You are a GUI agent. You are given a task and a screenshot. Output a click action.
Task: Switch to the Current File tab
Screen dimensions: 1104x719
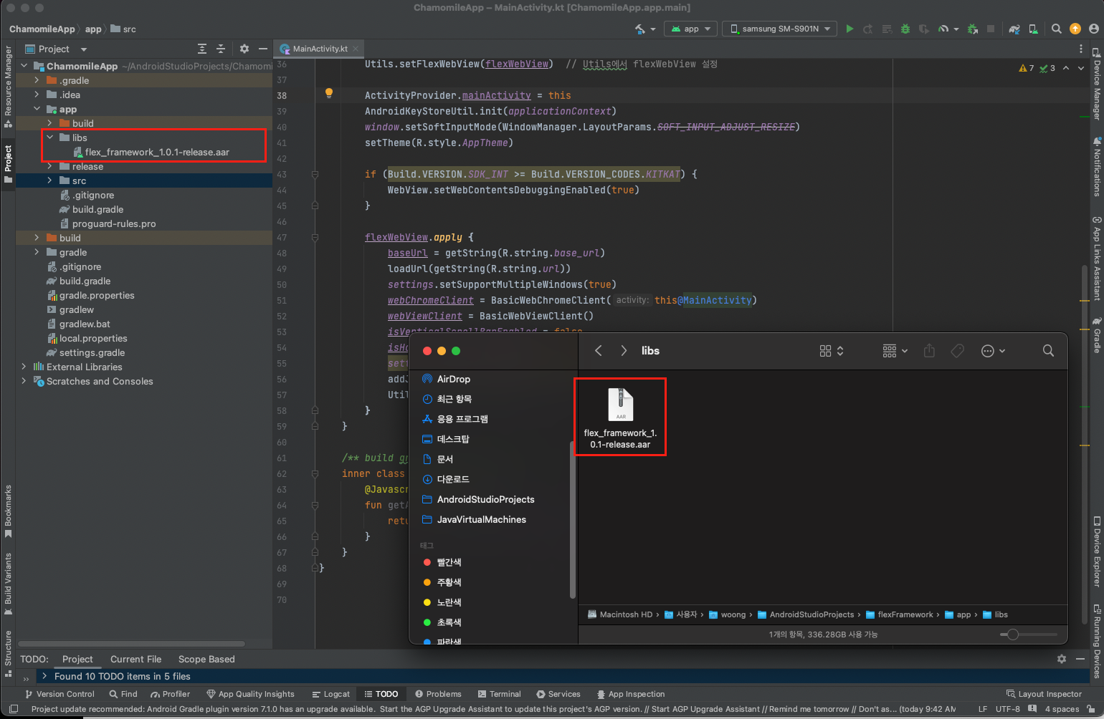pos(135,659)
